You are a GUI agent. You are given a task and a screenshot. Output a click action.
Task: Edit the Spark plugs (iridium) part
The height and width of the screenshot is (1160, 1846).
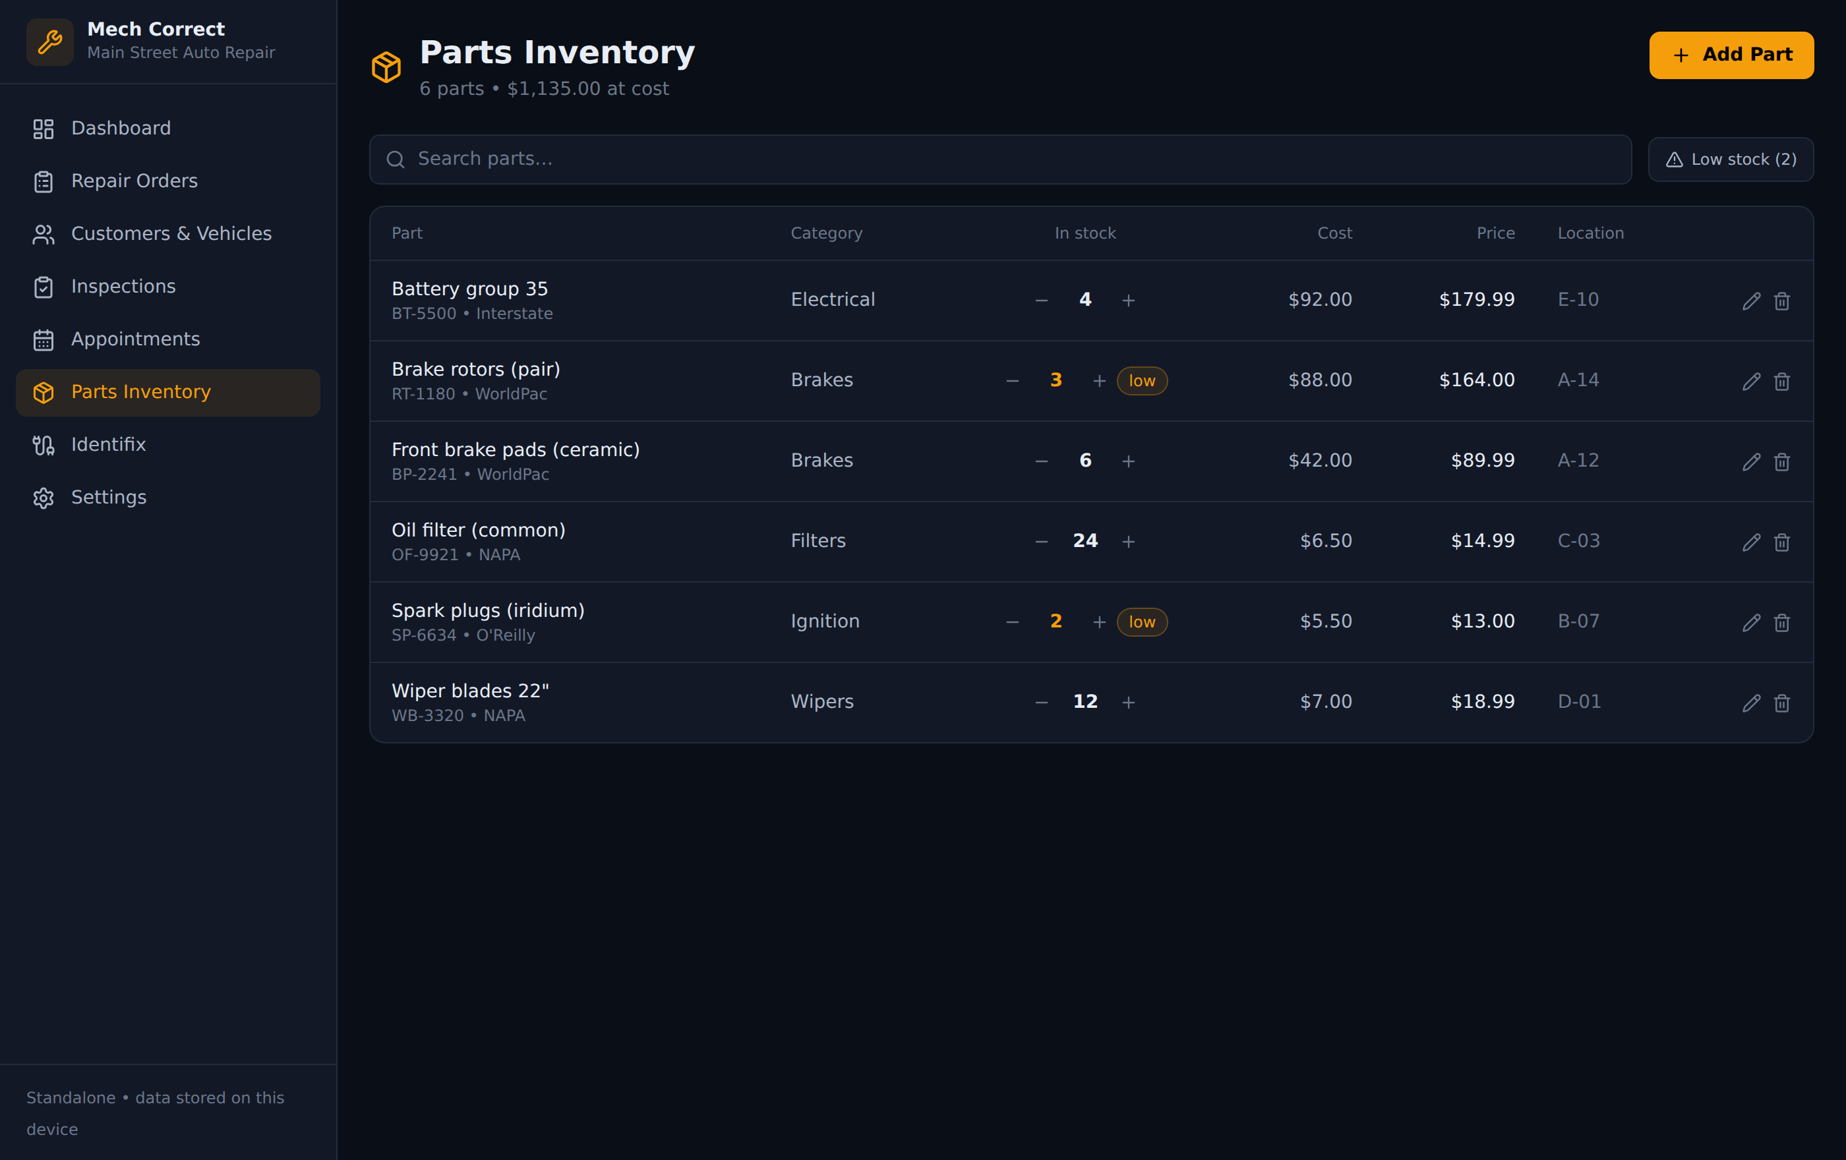(1751, 622)
